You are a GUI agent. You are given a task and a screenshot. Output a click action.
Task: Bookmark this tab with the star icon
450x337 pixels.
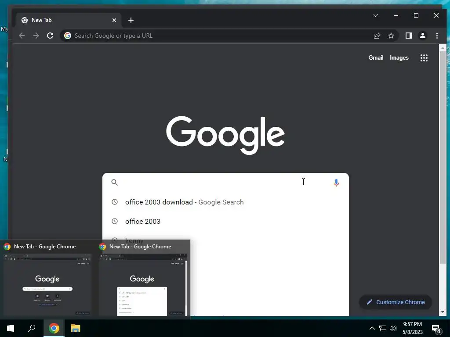coord(391,36)
